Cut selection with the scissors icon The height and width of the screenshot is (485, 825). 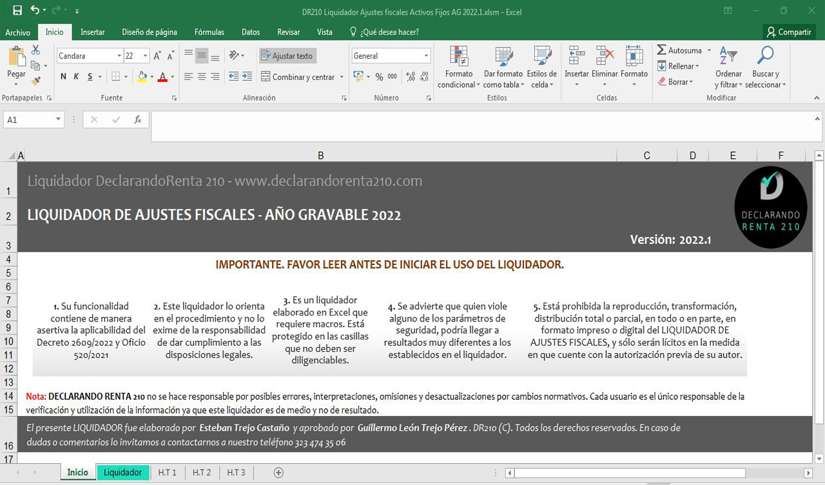pyautogui.click(x=35, y=50)
